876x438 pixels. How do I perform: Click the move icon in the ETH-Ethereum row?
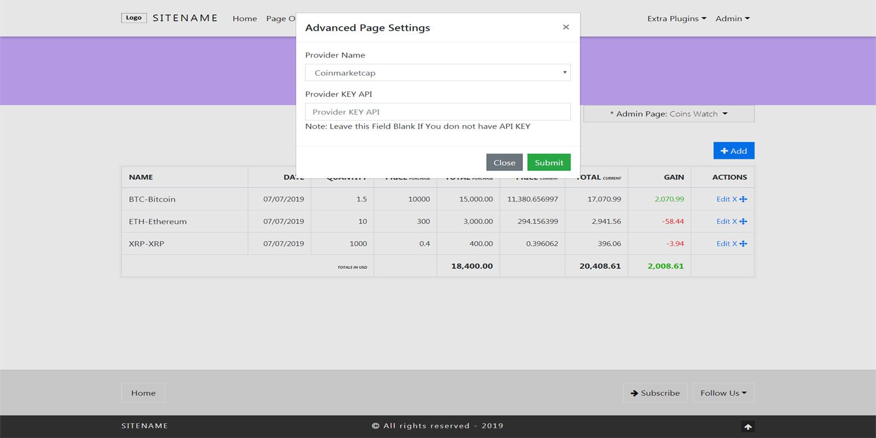tap(743, 222)
